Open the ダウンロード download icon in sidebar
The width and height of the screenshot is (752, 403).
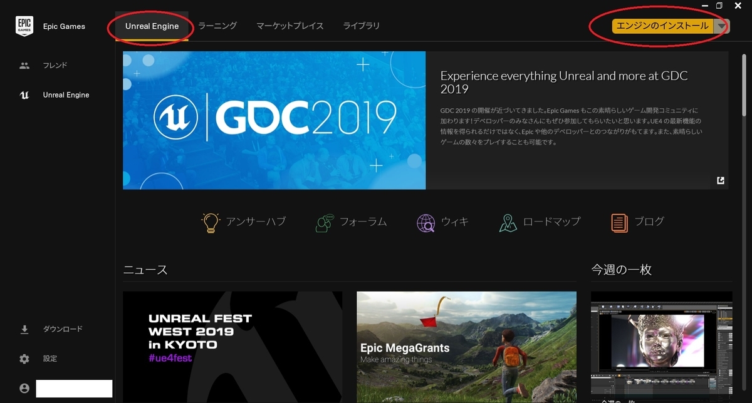(24, 329)
